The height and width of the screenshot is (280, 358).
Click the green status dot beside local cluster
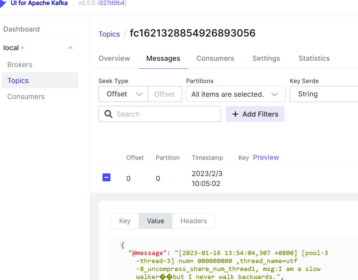click(x=22, y=47)
